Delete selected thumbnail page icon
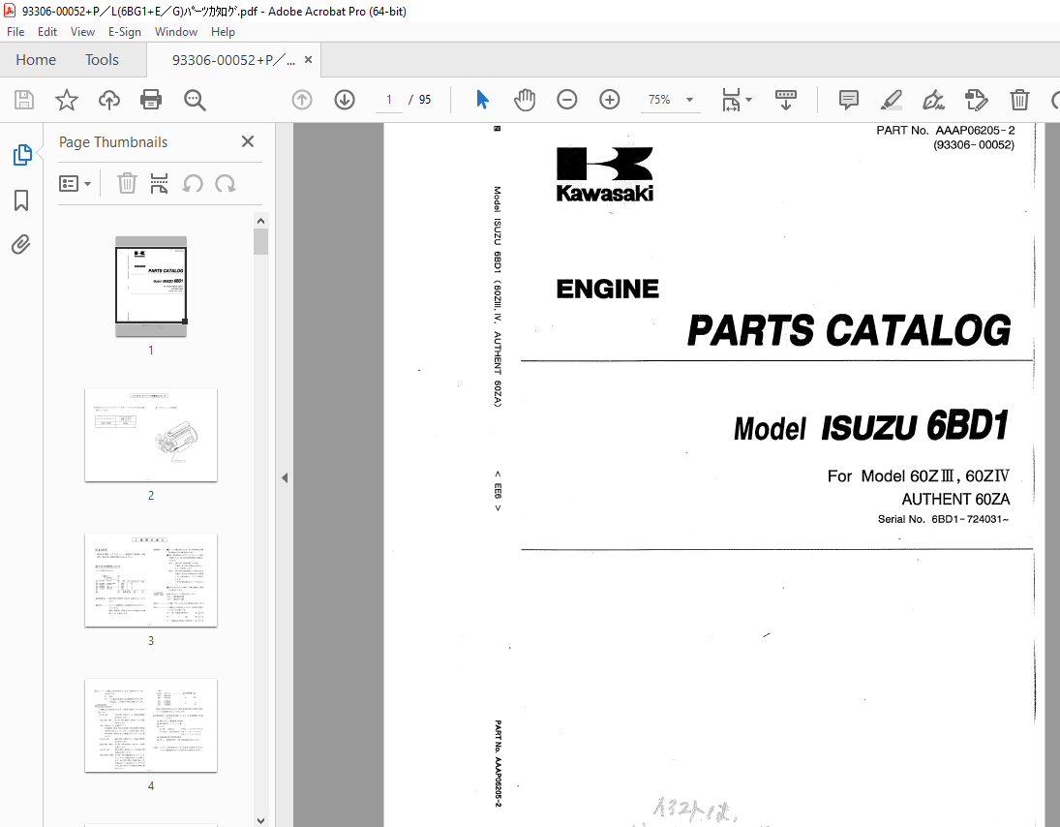This screenshot has width=1060, height=827. [127, 183]
